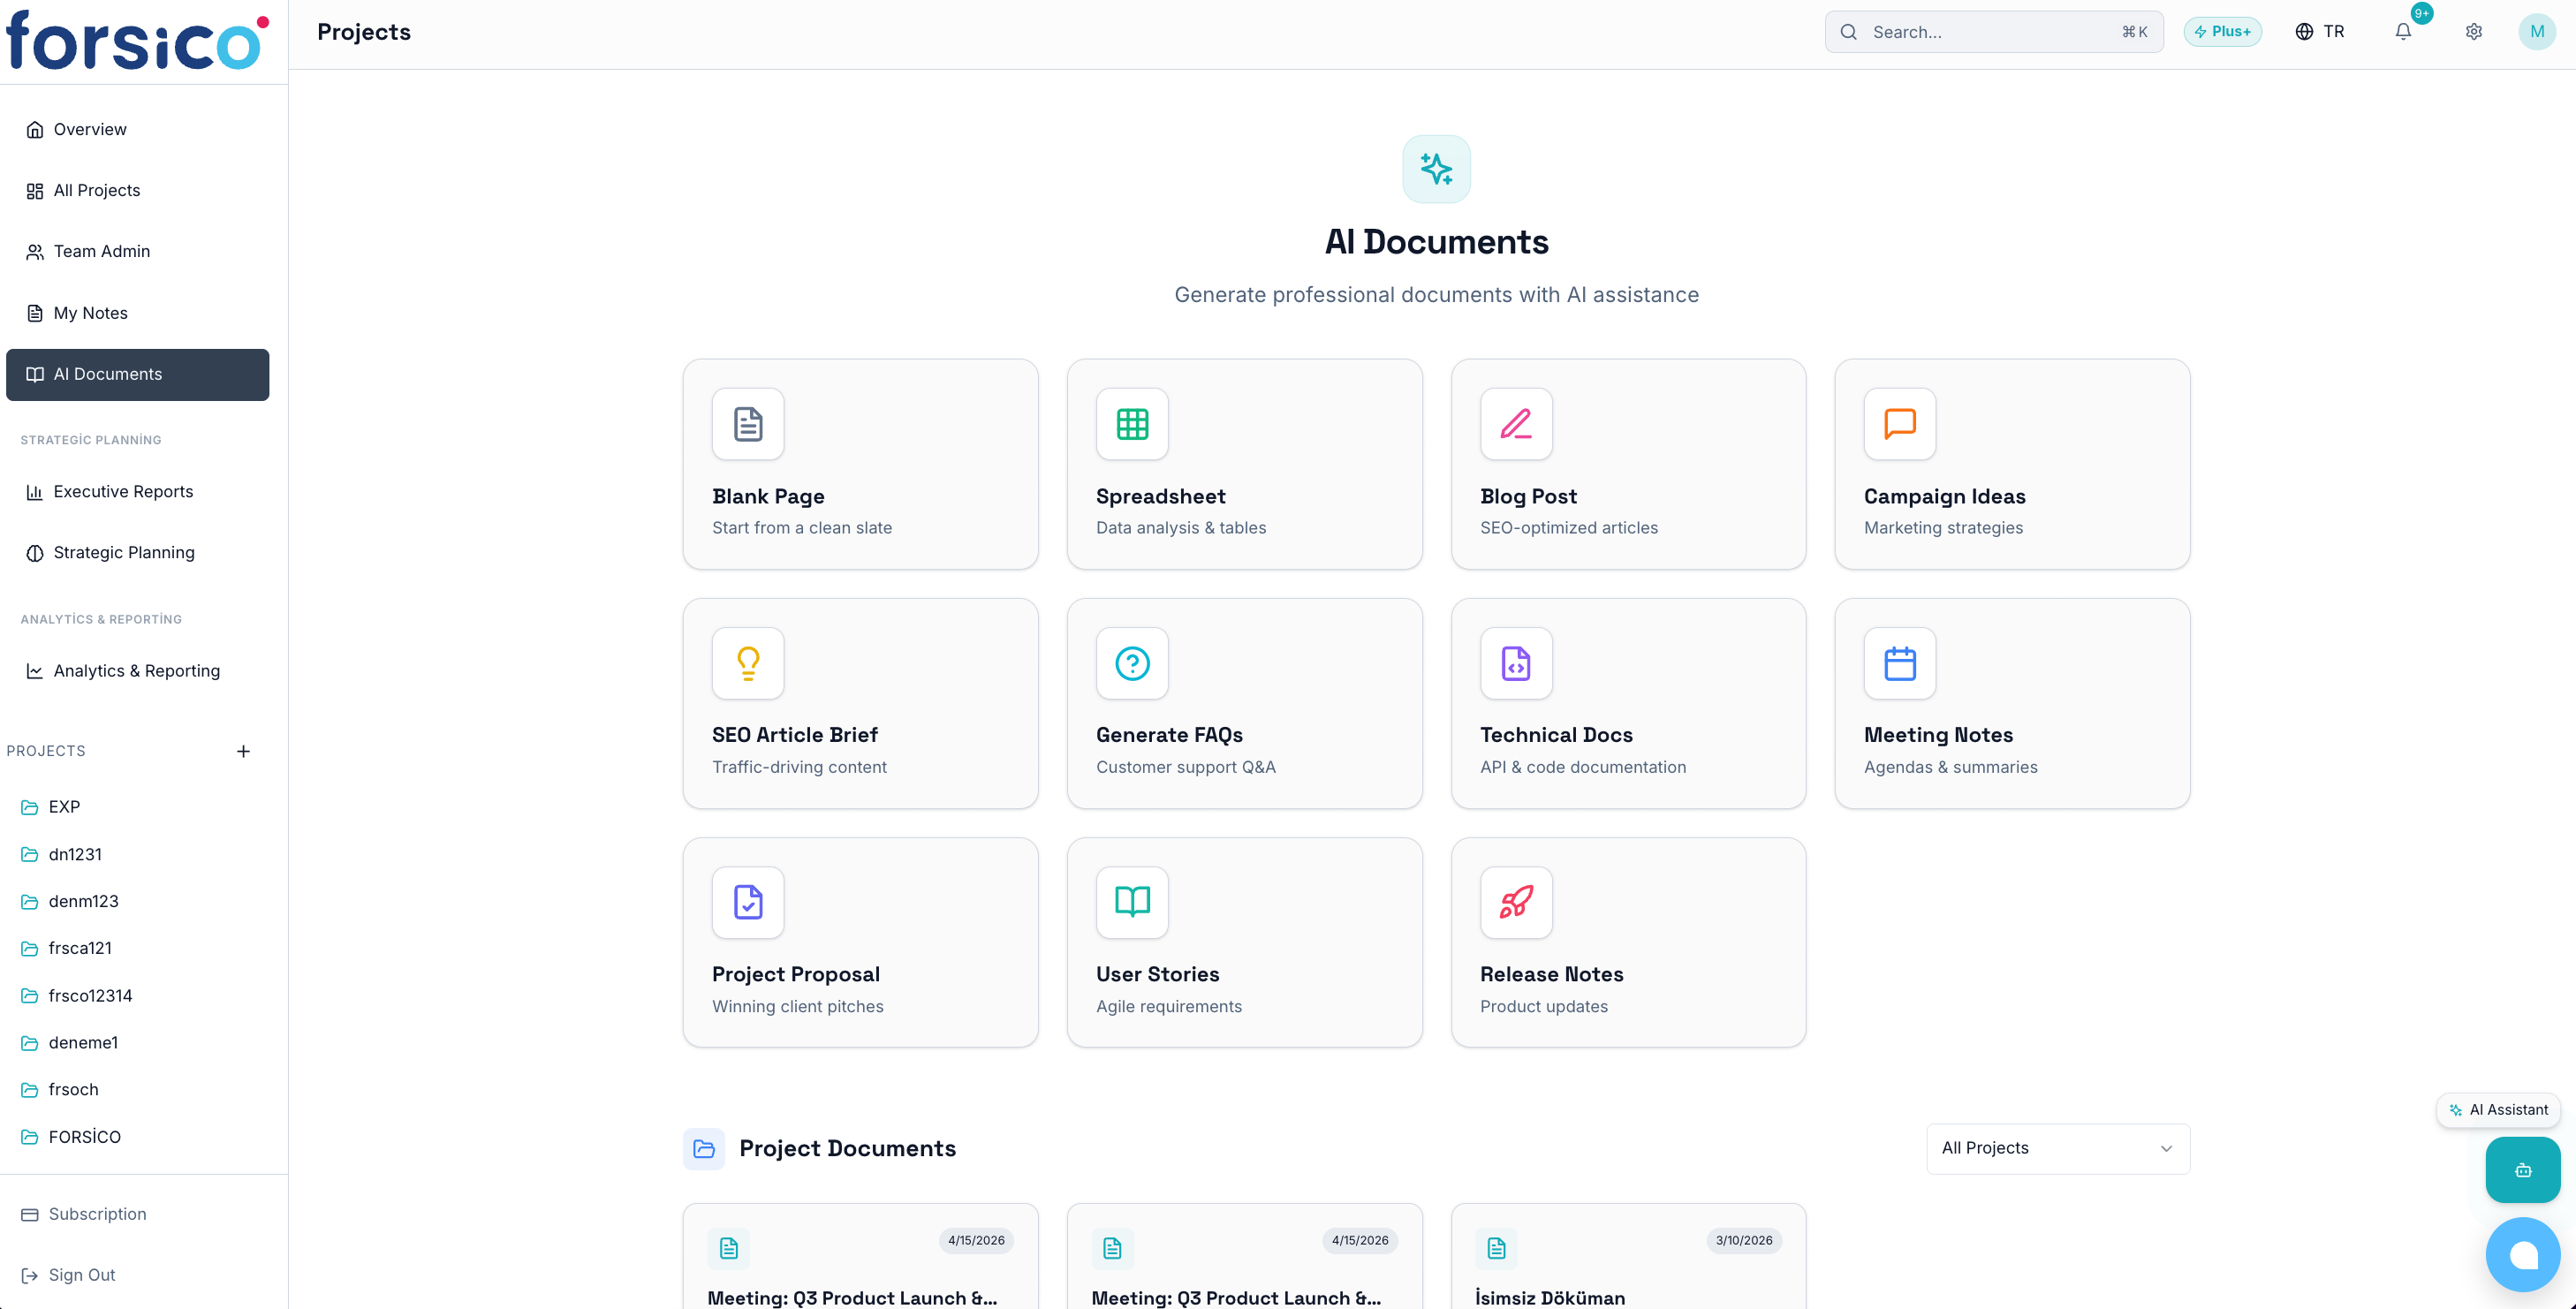Click the Technical Docs code file icon

[1516, 663]
